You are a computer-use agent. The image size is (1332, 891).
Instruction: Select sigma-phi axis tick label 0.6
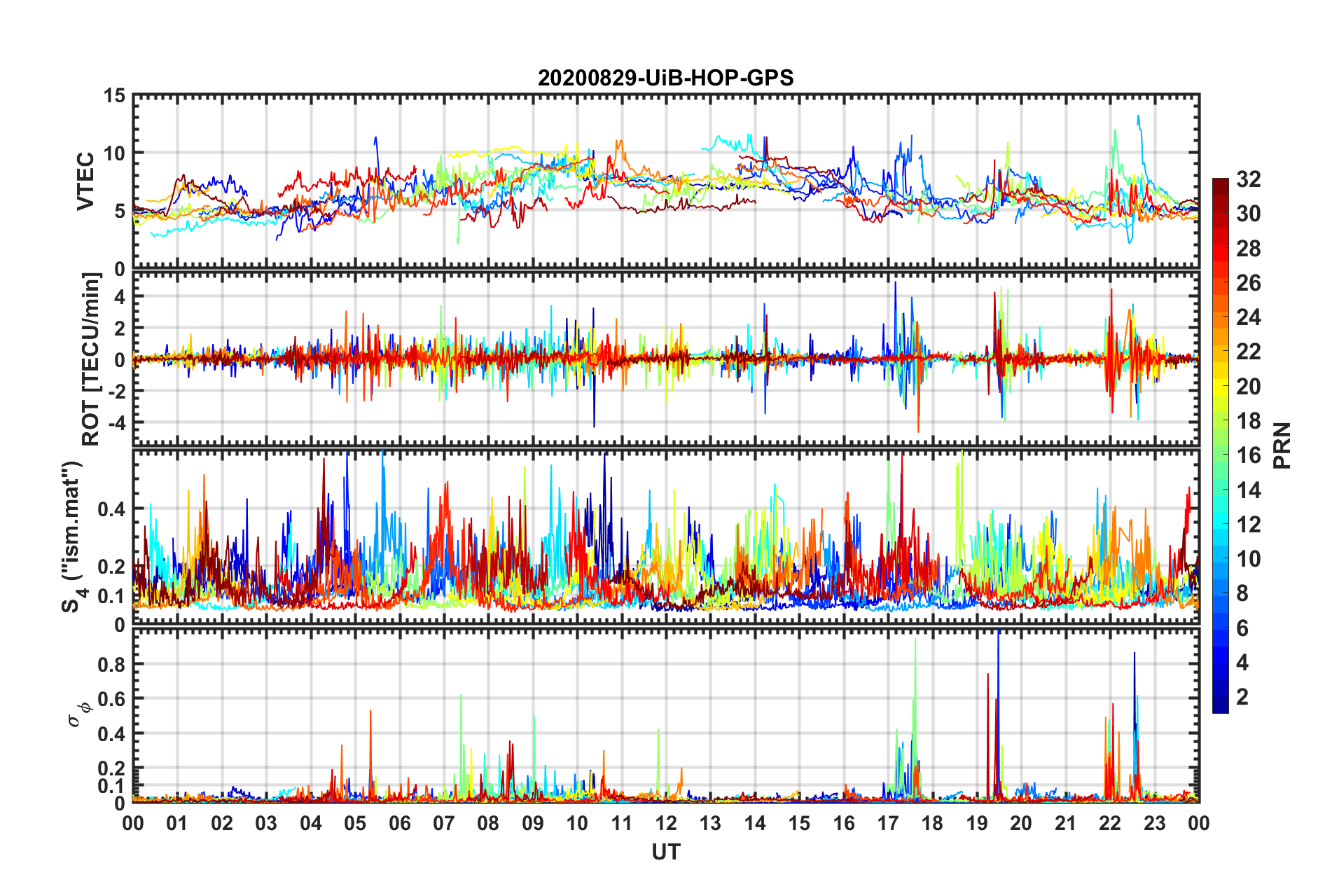click(x=111, y=699)
